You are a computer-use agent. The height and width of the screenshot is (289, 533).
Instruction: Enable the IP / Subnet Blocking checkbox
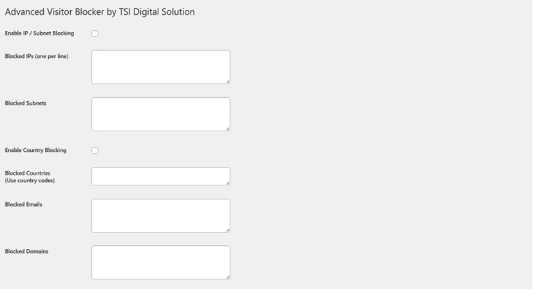(x=95, y=33)
